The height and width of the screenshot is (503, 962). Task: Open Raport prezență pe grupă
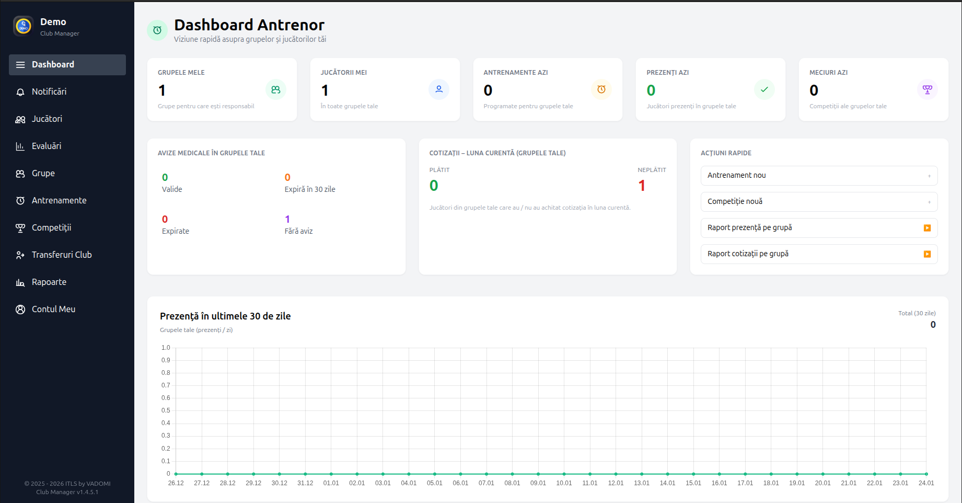pos(818,227)
